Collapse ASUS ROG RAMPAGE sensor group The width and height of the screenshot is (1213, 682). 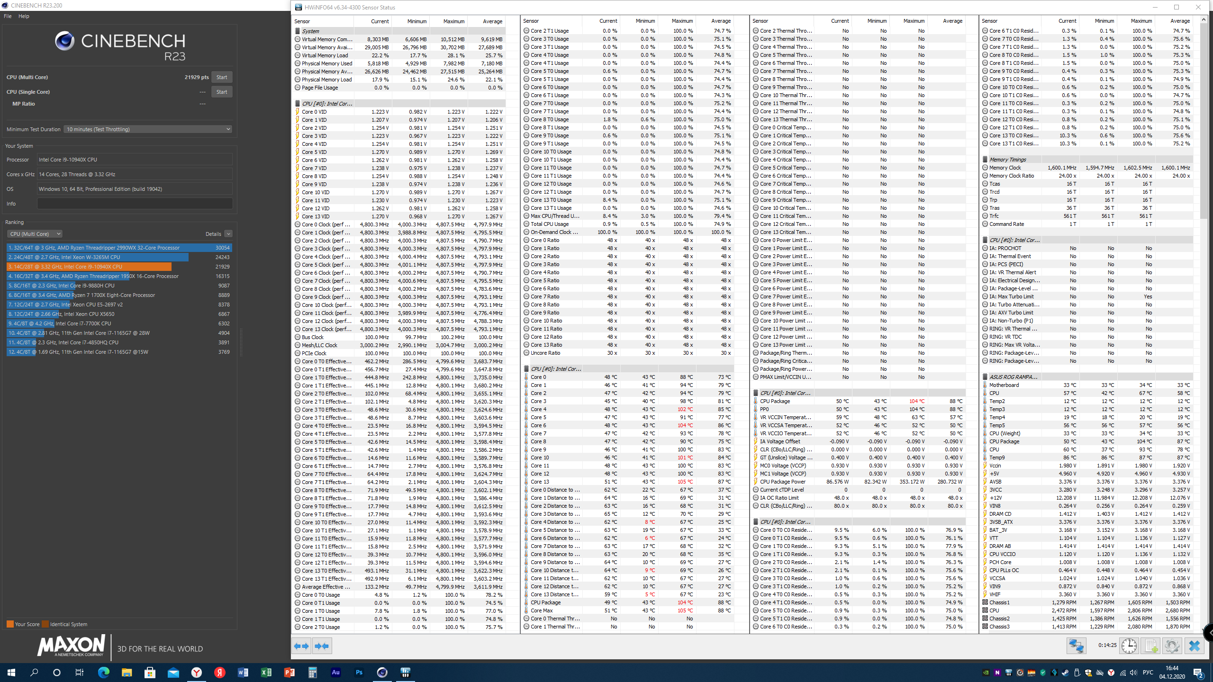(1087, 377)
